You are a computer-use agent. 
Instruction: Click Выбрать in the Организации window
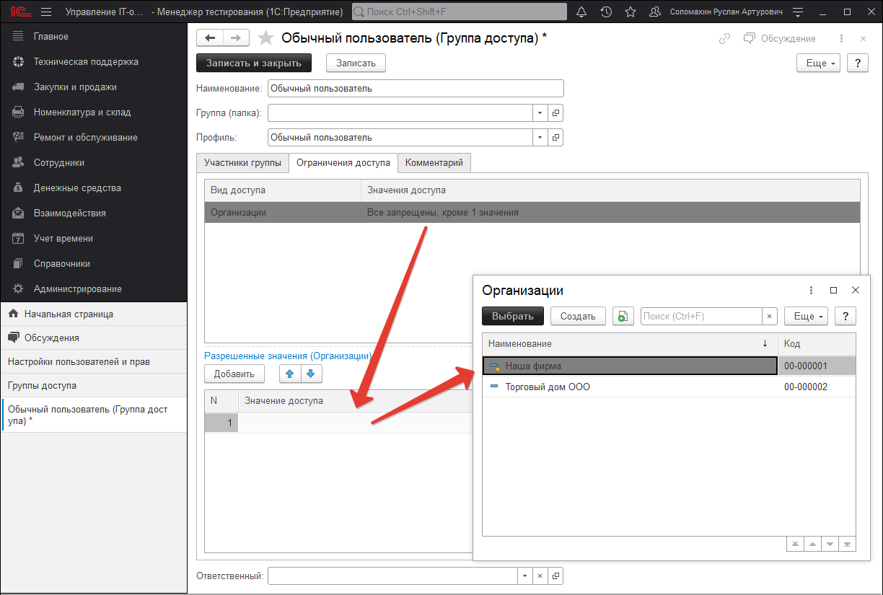tap(512, 316)
